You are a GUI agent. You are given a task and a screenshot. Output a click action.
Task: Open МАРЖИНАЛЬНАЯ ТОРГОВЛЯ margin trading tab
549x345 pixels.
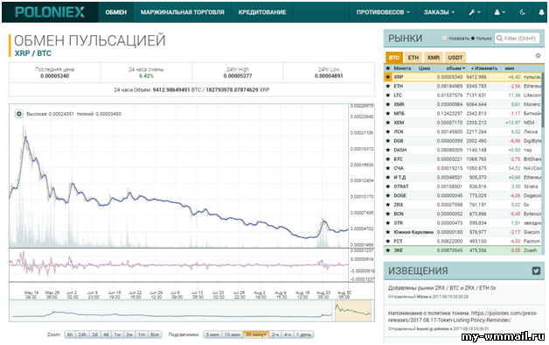pos(183,12)
